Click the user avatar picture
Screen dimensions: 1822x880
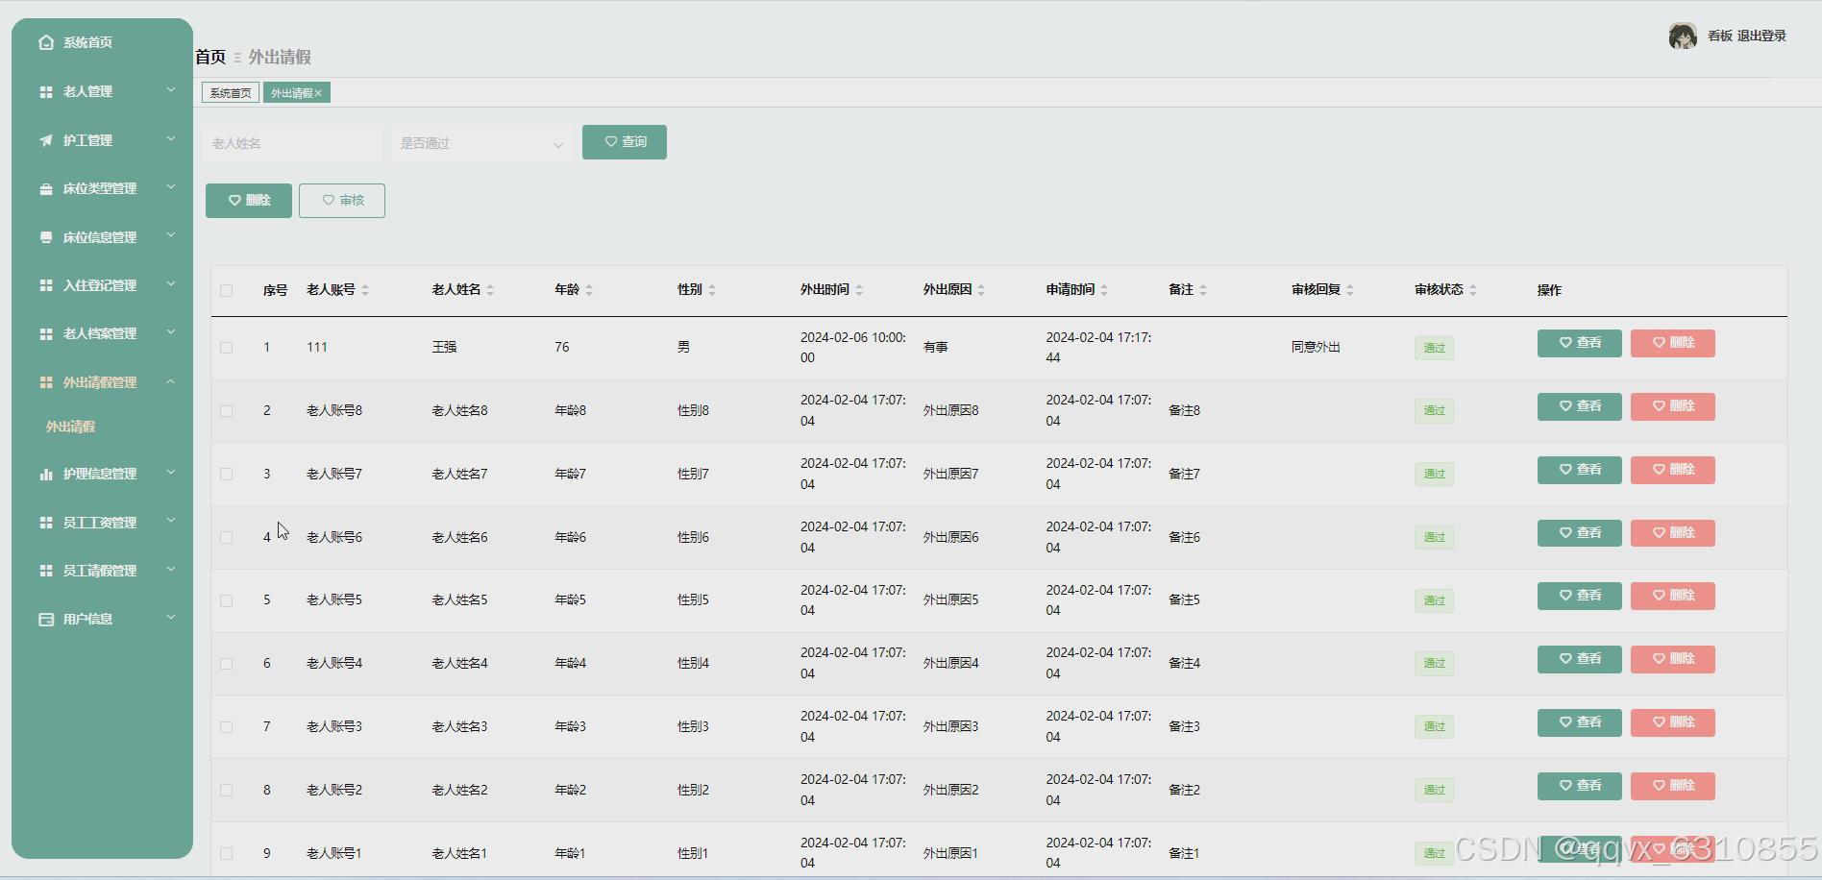tap(1683, 37)
